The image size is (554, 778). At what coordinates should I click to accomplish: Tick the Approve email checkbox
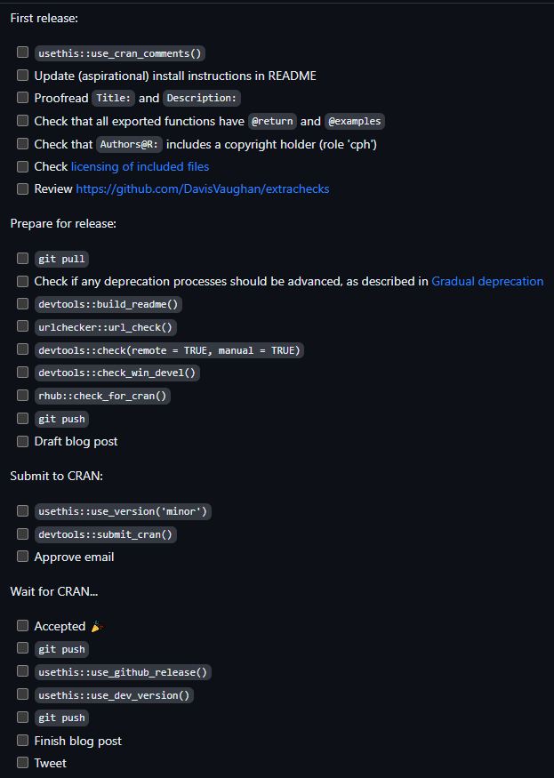click(x=22, y=557)
